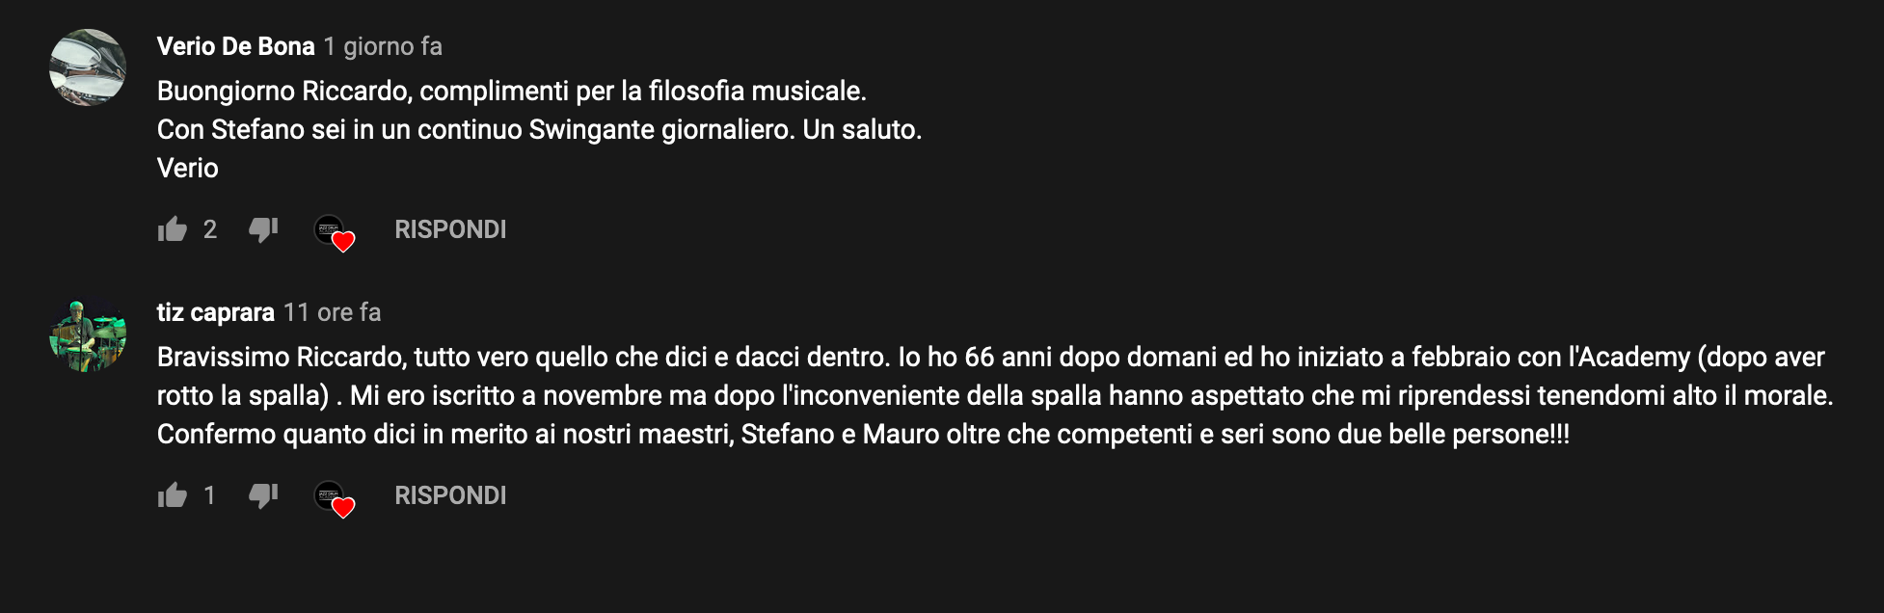Click creator heart on tiz caprara's comment
The image size is (1884, 613).
[x=335, y=498]
